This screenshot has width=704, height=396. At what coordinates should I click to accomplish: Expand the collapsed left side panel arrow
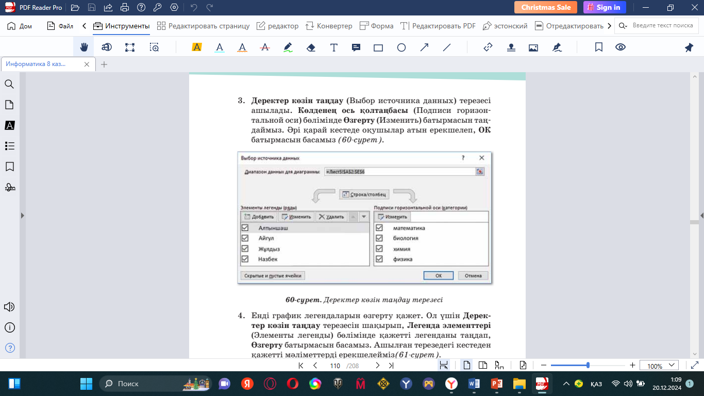point(22,216)
